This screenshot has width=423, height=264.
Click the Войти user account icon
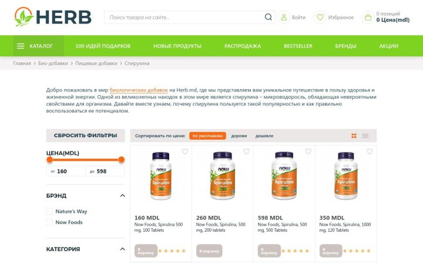click(284, 18)
